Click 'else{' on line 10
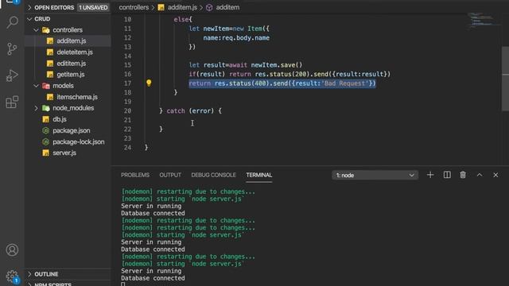The image size is (509, 286). (x=183, y=19)
